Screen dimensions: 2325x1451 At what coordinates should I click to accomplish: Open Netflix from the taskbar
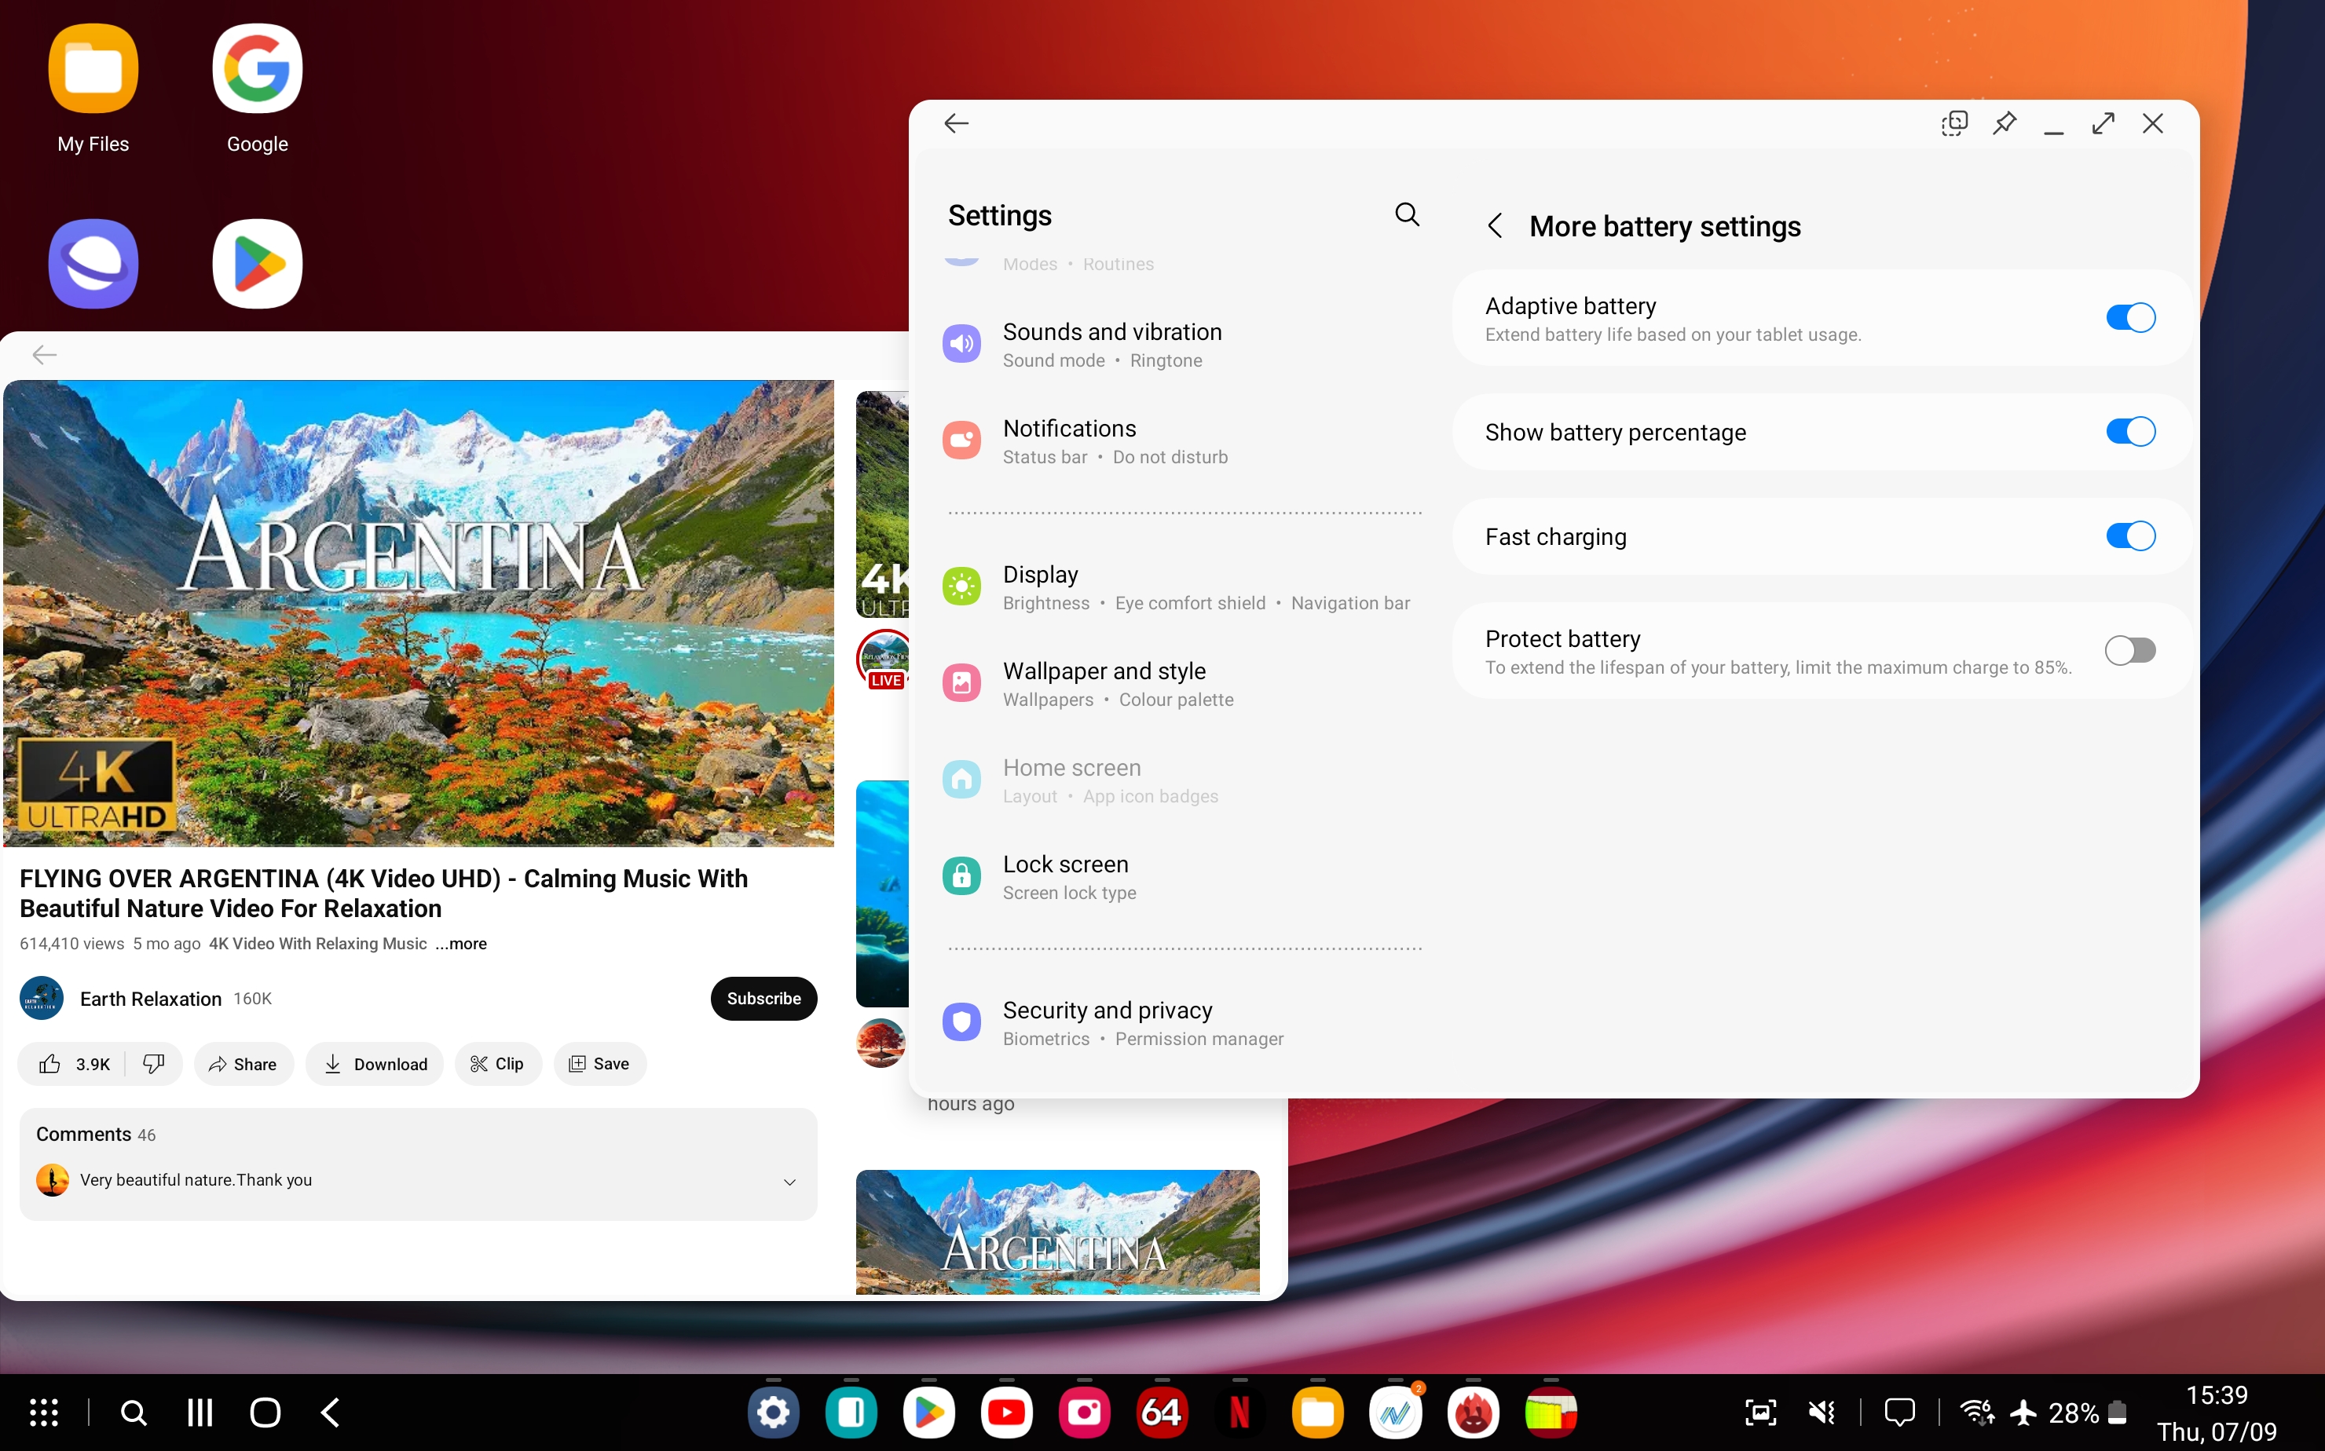coord(1239,1413)
